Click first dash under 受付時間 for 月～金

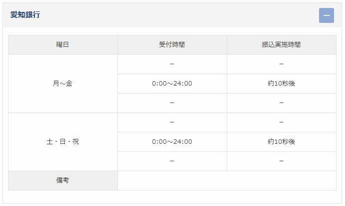click(172, 64)
